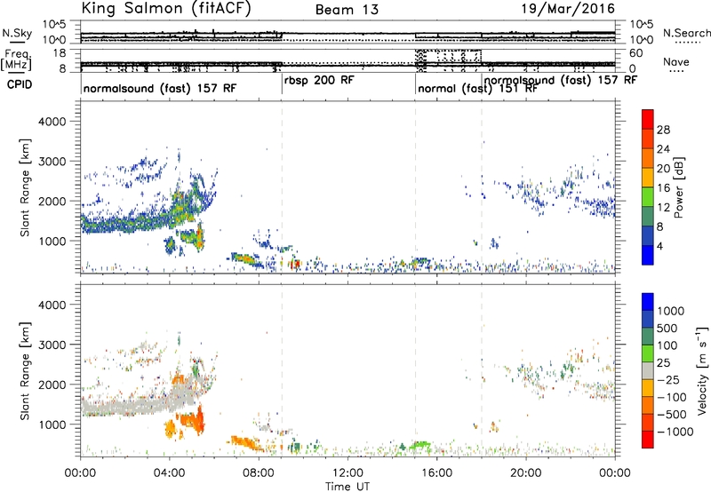Click the '18' frequency axis tick label
Image resolution: width=711 pixels, height=492 pixels.
(60, 53)
